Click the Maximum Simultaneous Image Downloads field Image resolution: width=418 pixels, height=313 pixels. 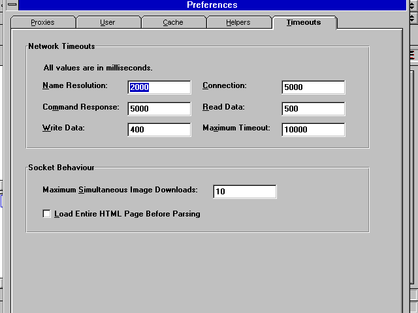click(x=244, y=192)
